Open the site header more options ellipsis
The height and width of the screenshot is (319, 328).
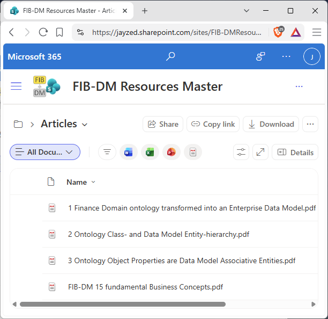[x=299, y=86]
